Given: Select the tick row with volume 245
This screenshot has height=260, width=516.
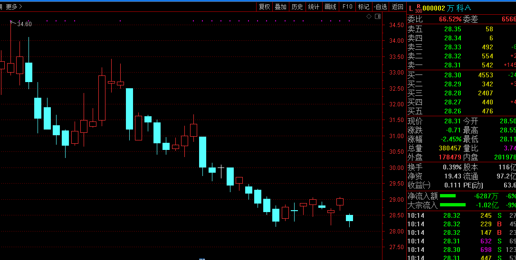Looking at the screenshot, I should (x=461, y=215).
